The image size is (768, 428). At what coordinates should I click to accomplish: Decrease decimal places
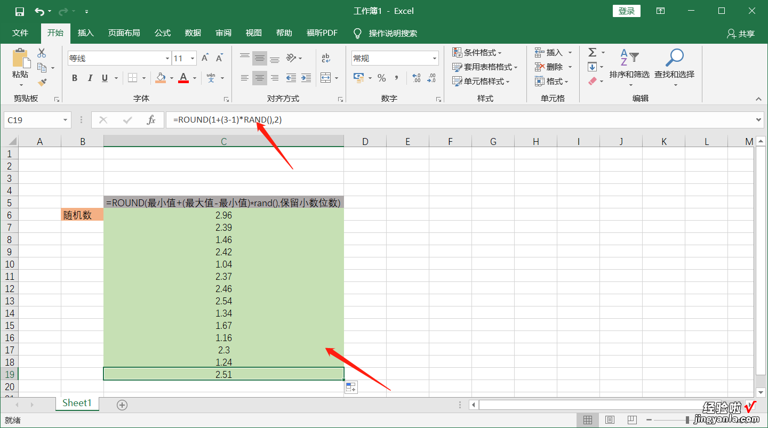[x=431, y=78]
